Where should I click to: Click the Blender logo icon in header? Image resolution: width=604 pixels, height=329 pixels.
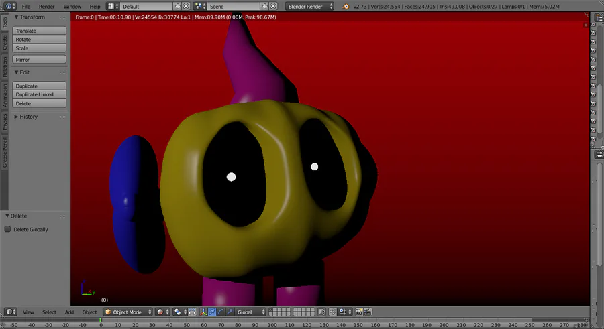tap(346, 6)
